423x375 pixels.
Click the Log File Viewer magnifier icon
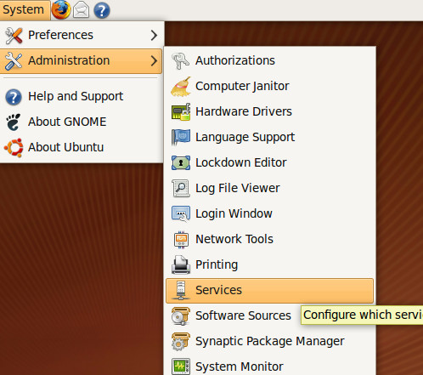pyautogui.click(x=181, y=188)
